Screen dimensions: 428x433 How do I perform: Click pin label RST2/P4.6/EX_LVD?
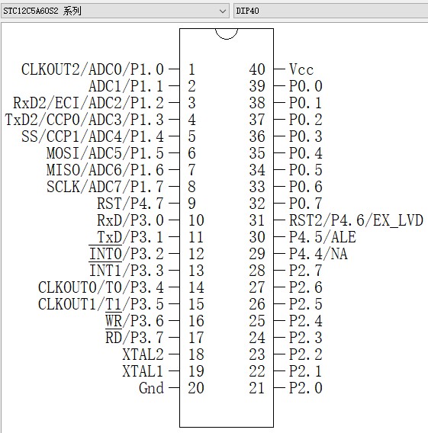[x=356, y=220]
